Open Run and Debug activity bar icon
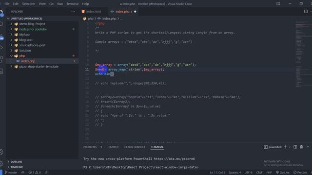Viewport: 312px width, 175px height. (1, 48)
